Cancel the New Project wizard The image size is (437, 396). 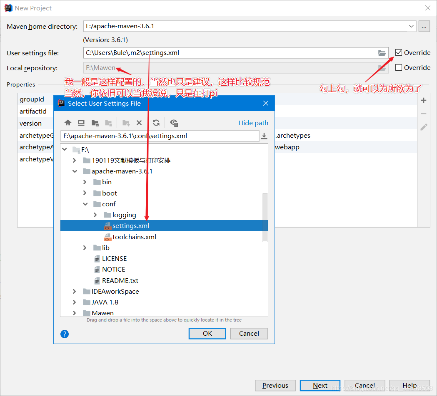click(x=365, y=386)
